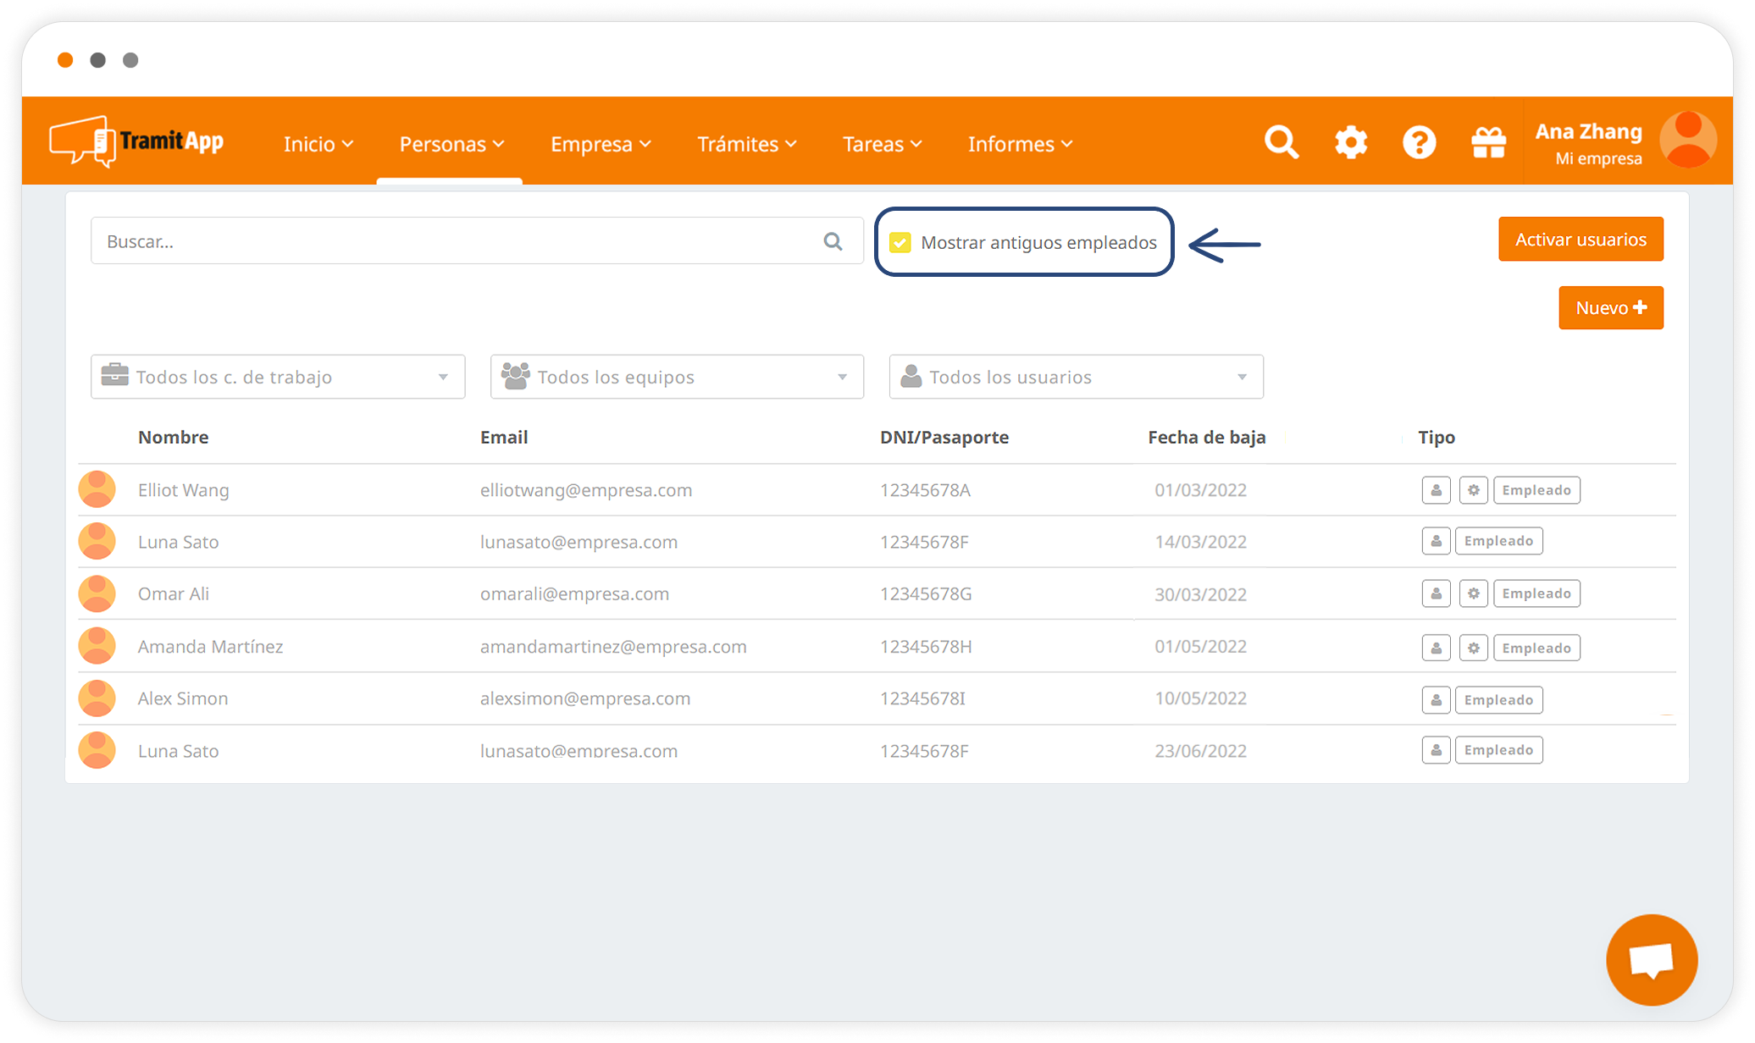Open the chat bubble widget
The image size is (1755, 1043).
click(1652, 960)
